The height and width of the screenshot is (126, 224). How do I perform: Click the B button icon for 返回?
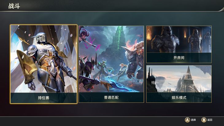coord(204,120)
